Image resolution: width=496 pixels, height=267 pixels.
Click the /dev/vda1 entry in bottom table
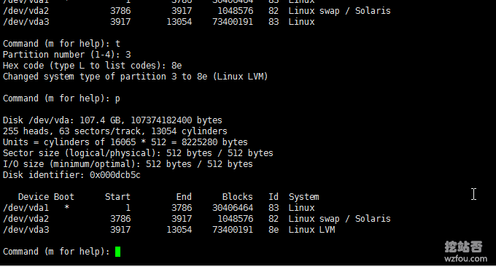tap(26, 208)
